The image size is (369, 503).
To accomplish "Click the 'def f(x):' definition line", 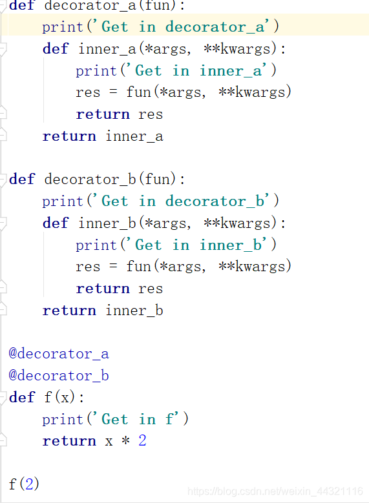I will click(x=47, y=398).
